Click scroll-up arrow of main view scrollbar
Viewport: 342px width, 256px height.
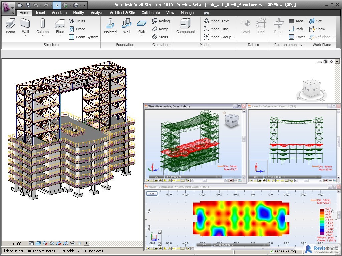[x=337, y=62]
